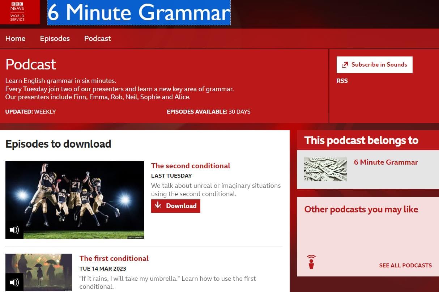Click 'This podcast belongs to' heading
This screenshot has height=292, width=439.
361,140
